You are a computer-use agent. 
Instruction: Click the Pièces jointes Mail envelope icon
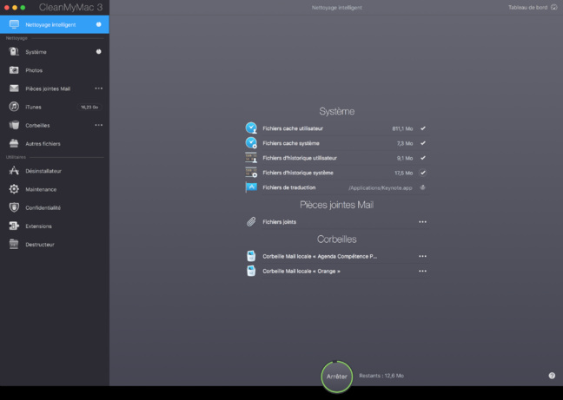pyautogui.click(x=14, y=89)
